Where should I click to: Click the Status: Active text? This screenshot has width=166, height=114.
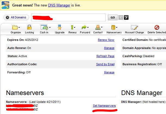(17, 56)
